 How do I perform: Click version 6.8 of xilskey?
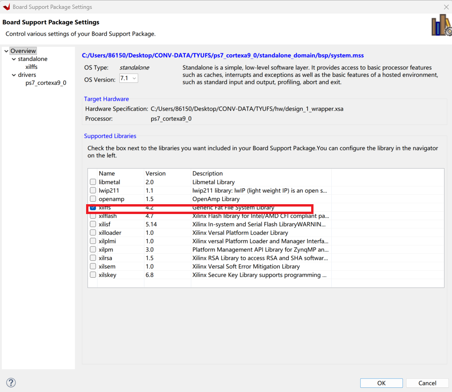pos(149,275)
